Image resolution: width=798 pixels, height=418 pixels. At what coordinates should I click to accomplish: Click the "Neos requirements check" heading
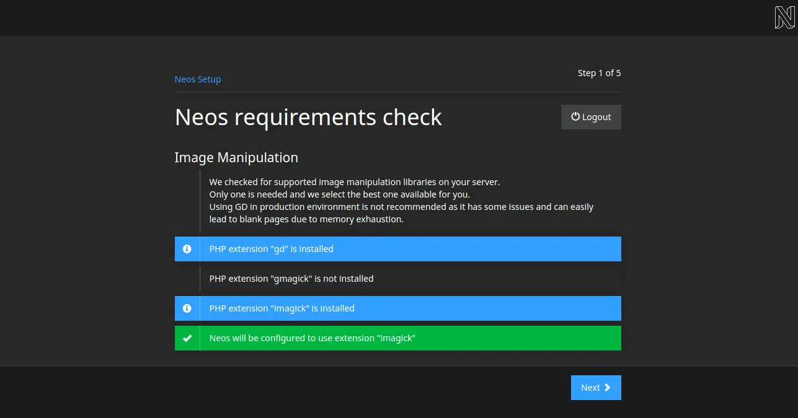coord(308,117)
